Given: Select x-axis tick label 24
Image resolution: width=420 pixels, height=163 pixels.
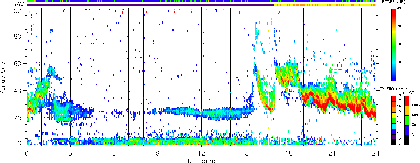Looking at the screenshot, I should click(x=376, y=153).
